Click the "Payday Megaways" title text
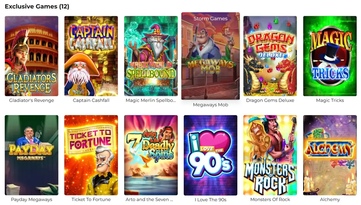This screenshot has width=361, height=205. (31, 199)
